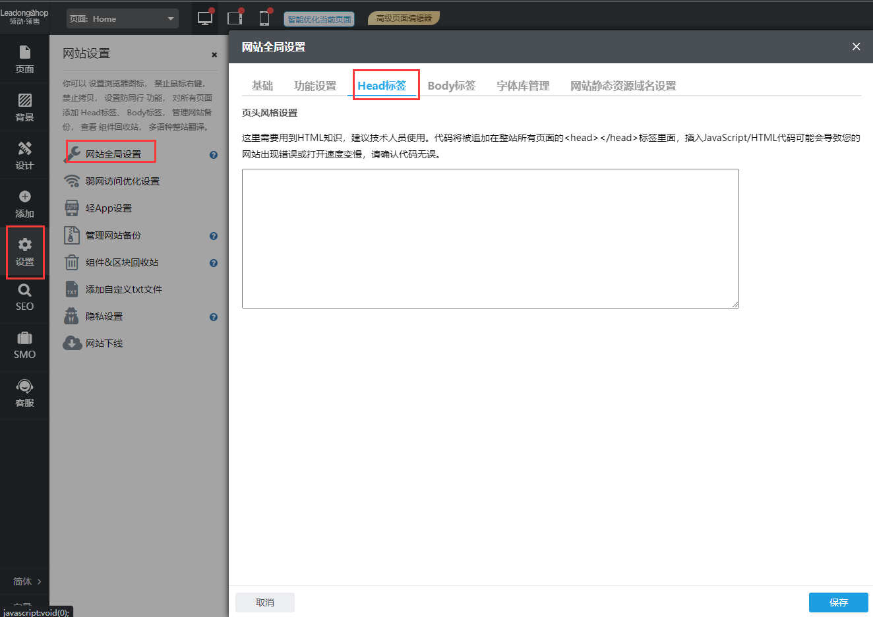Click help icon next to 管理网站备份
Screen dimensions: 873x617
[x=214, y=236]
